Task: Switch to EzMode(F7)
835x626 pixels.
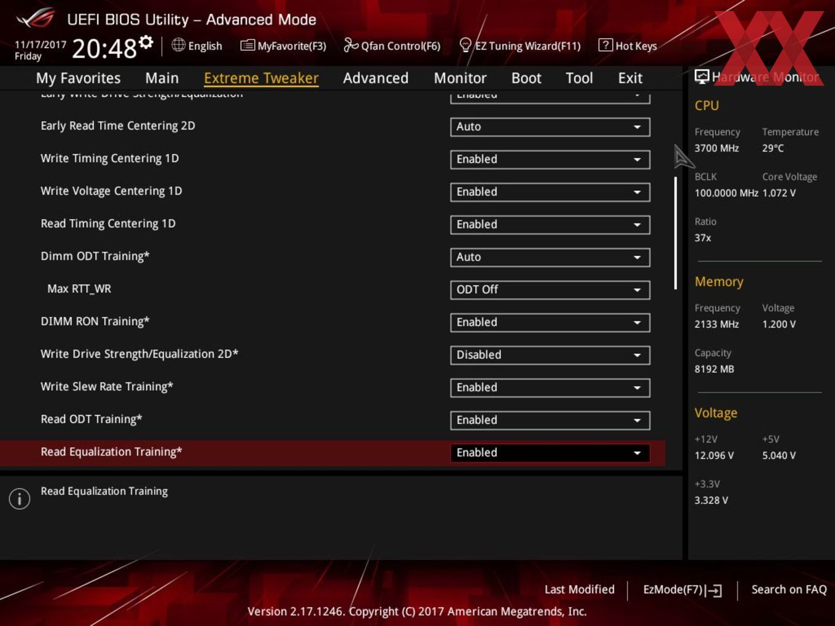Action: point(682,590)
